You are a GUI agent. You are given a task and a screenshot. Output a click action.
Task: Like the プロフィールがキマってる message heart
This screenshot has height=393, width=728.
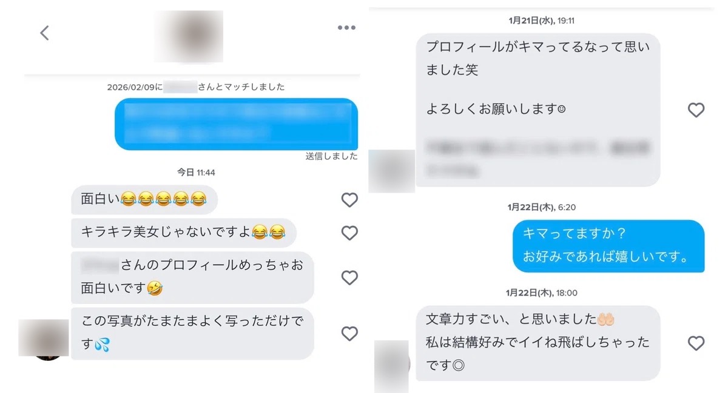click(696, 110)
